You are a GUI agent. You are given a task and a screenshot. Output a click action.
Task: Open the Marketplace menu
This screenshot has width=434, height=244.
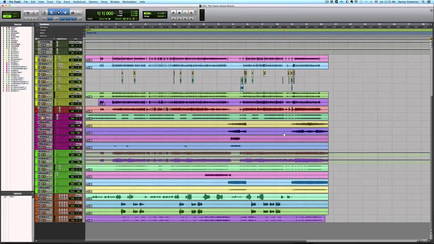(x=130, y=2)
